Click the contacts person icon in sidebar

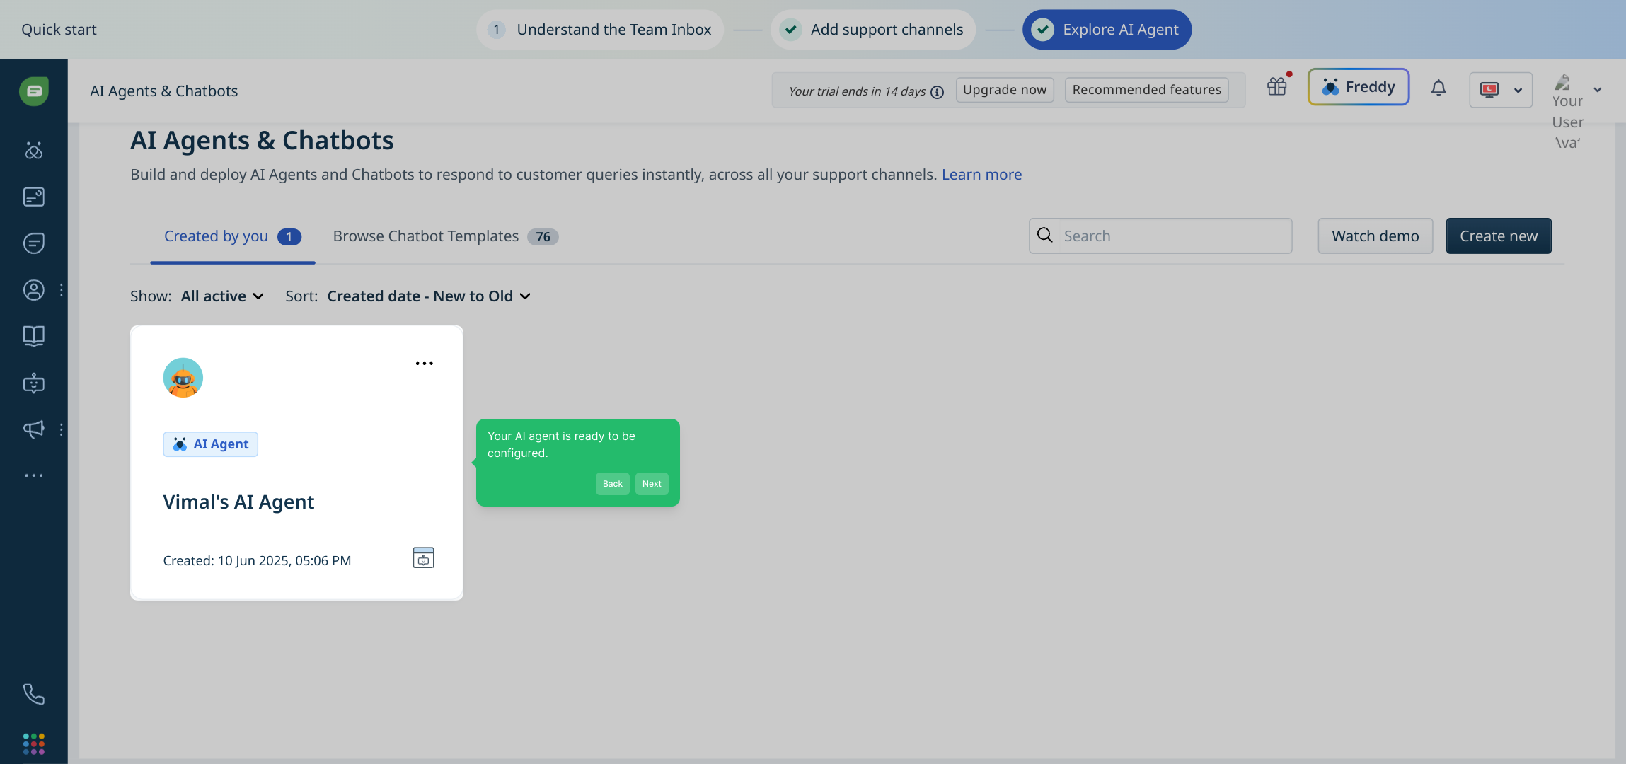coord(33,290)
